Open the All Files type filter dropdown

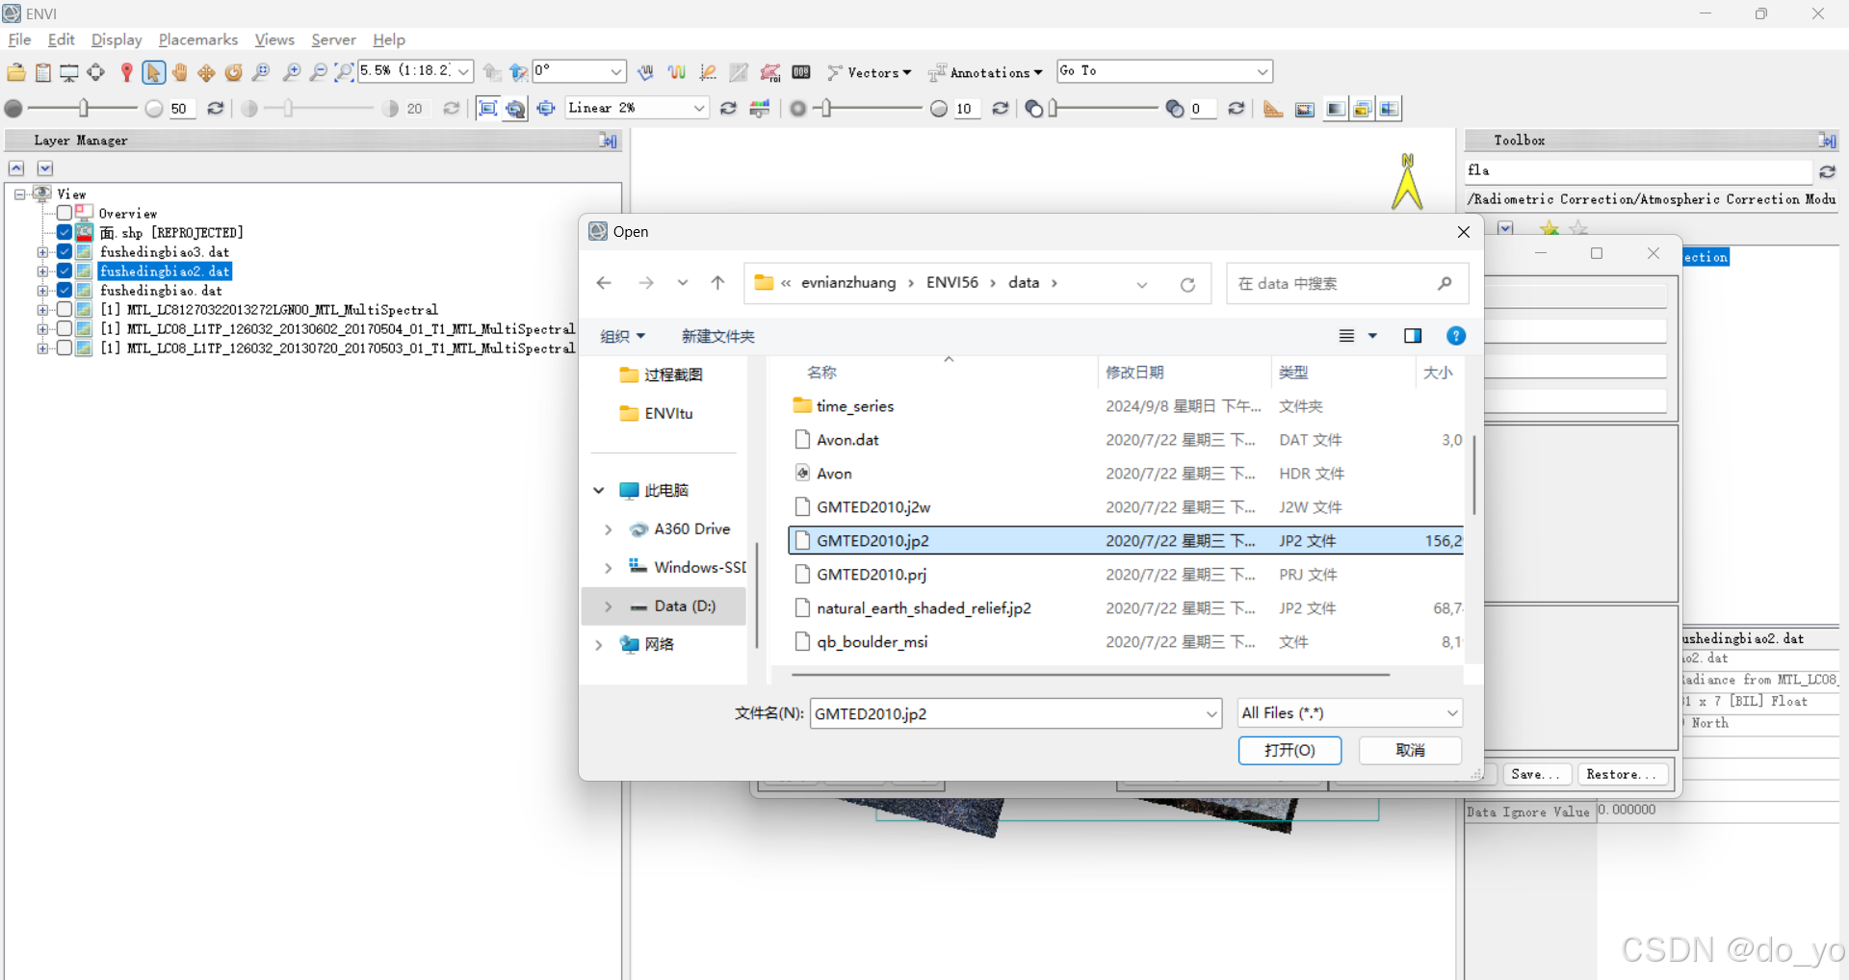[1349, 713]
